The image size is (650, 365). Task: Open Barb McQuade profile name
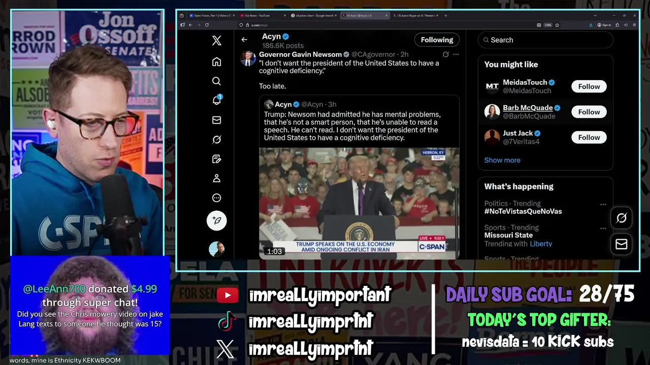coord(528,107)
